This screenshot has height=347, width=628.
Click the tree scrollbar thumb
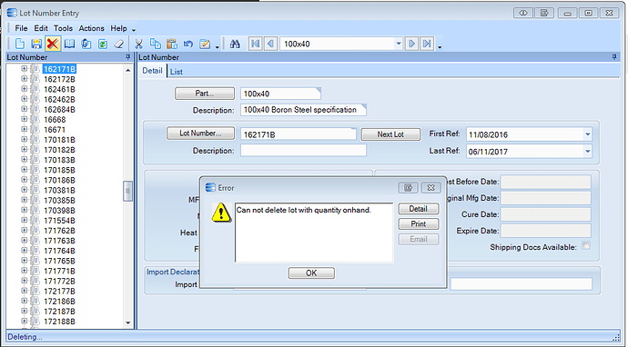point(127,191)
